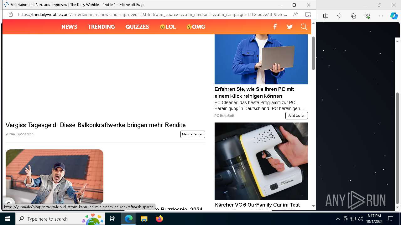Screen dimensions: 401x225
Task: Launch Firefox from taskbar
Action: pyautogui.click(x=159, y=219)
